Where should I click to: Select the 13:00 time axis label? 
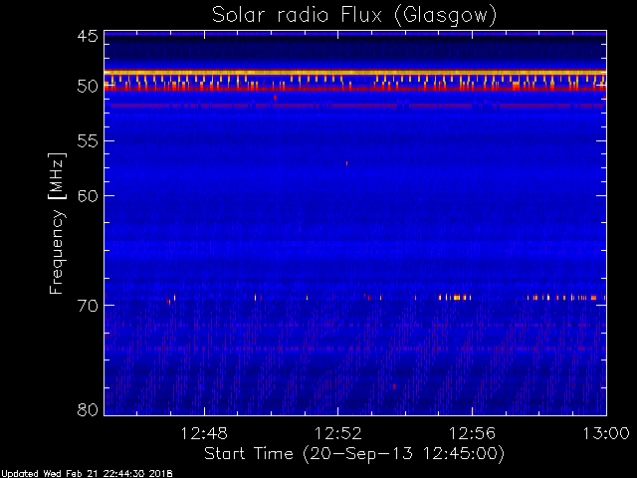[x=606, y=434]
